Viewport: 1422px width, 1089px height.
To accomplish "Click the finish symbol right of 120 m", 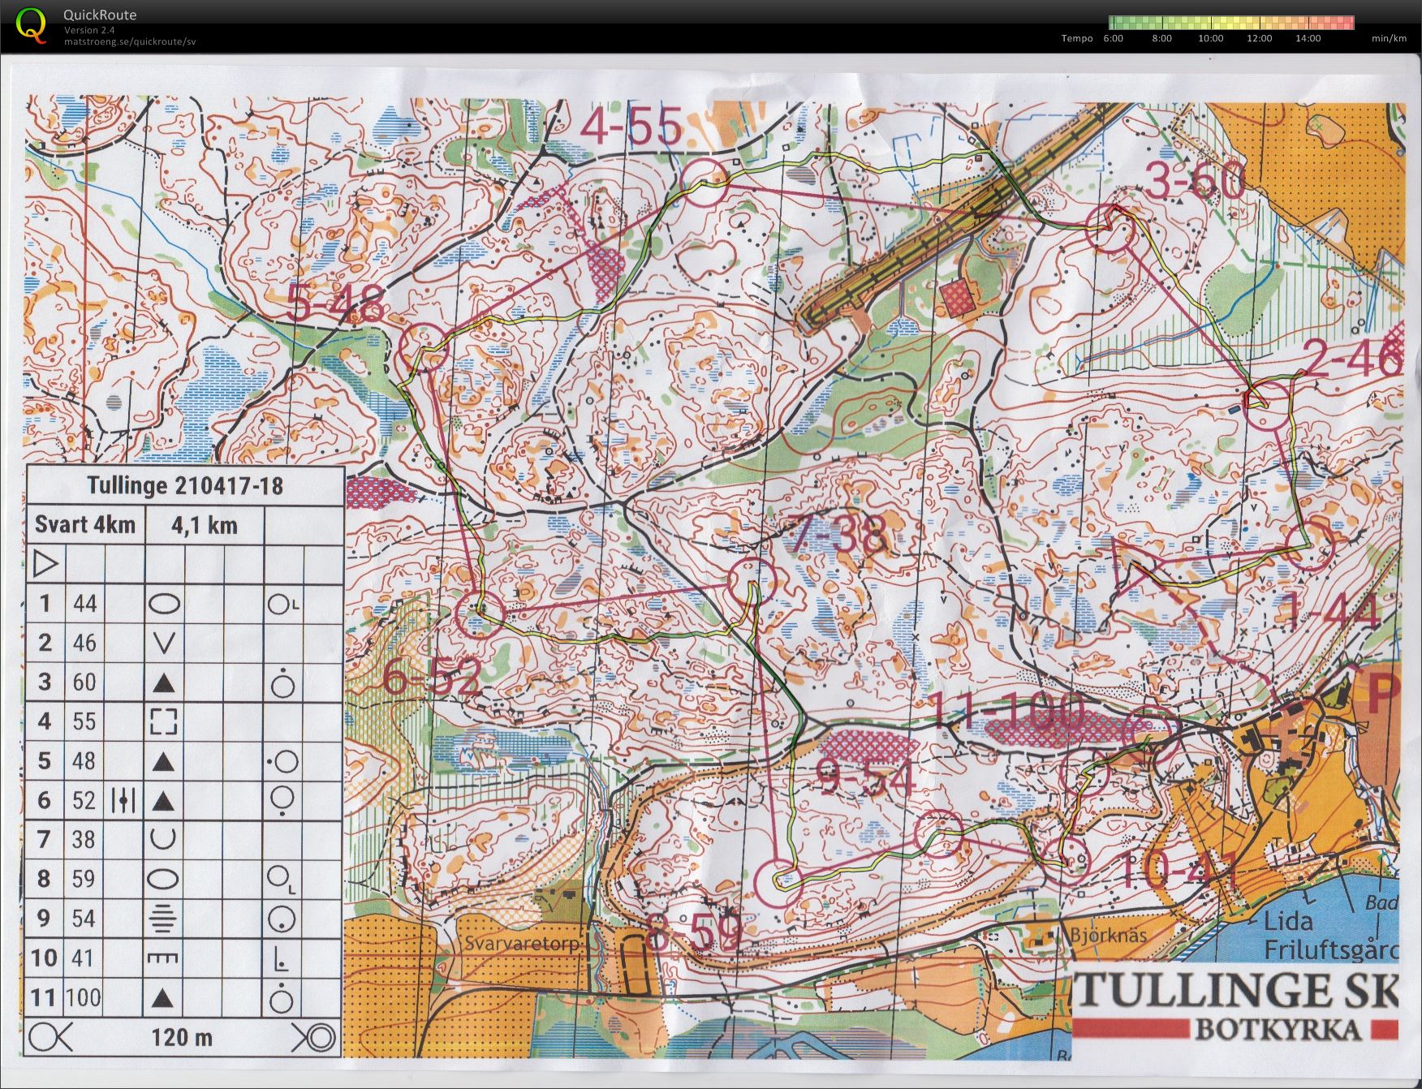I will (314, 1037).
